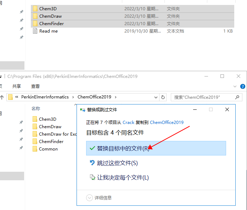This screenshot has width=247, height=210.
Task: Click the ChemOffice2019 destination link in dialog
Action: click(x=167, y=122)
